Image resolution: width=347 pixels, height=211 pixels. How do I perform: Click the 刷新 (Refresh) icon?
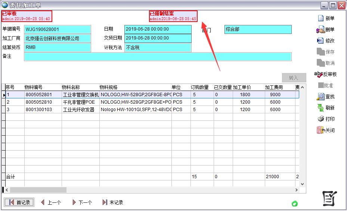click(320, 108)
